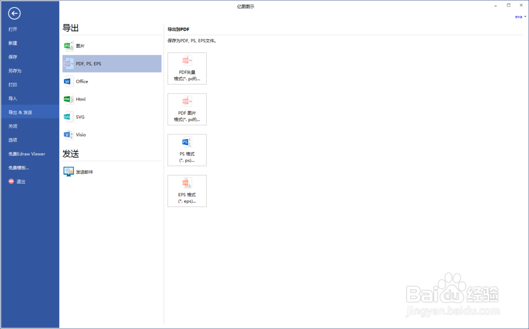Open 免费Edraw Viewer entry

pos(26,154)
